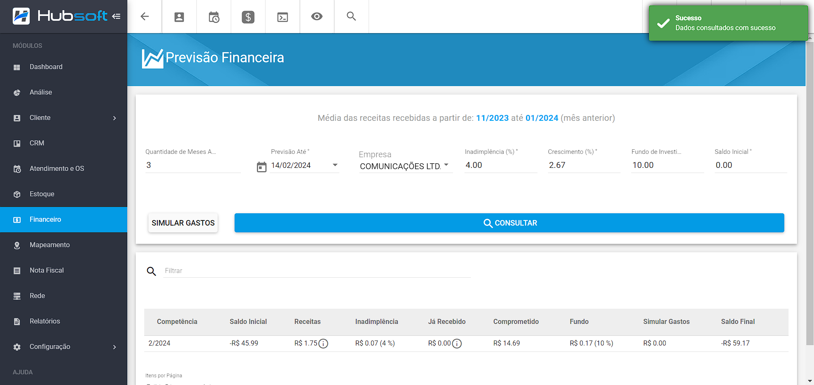Open the terminal console toolbar icon
Screen dimensions: 814x385
click(x=283, y=17)
